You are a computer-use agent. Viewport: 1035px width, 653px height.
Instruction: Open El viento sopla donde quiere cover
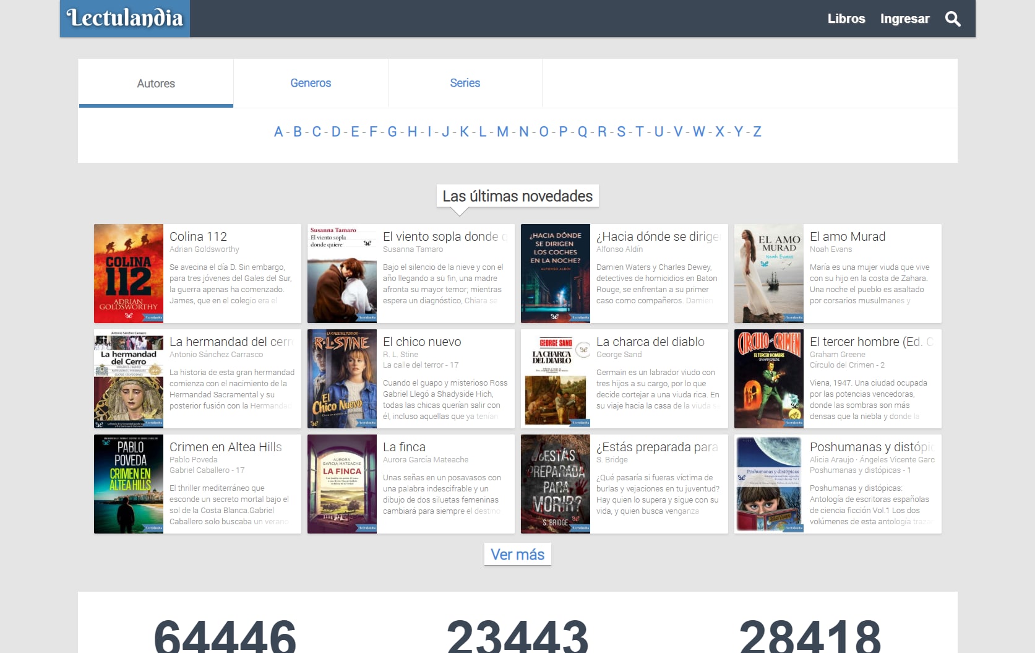342,274
